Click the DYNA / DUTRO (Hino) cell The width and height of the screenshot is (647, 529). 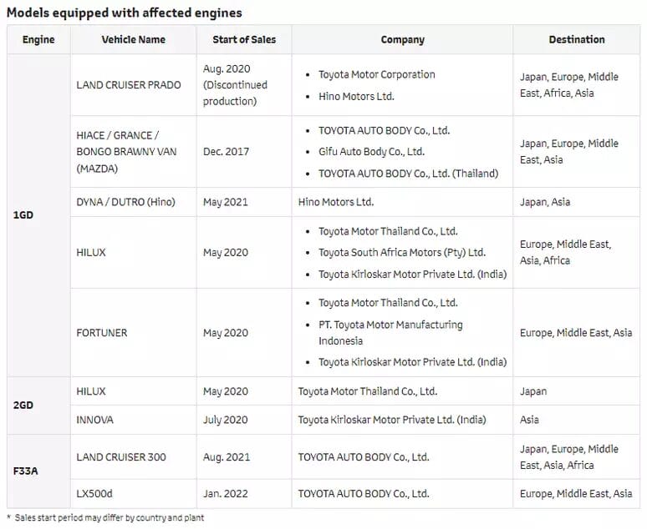click(x=125, y=202)
